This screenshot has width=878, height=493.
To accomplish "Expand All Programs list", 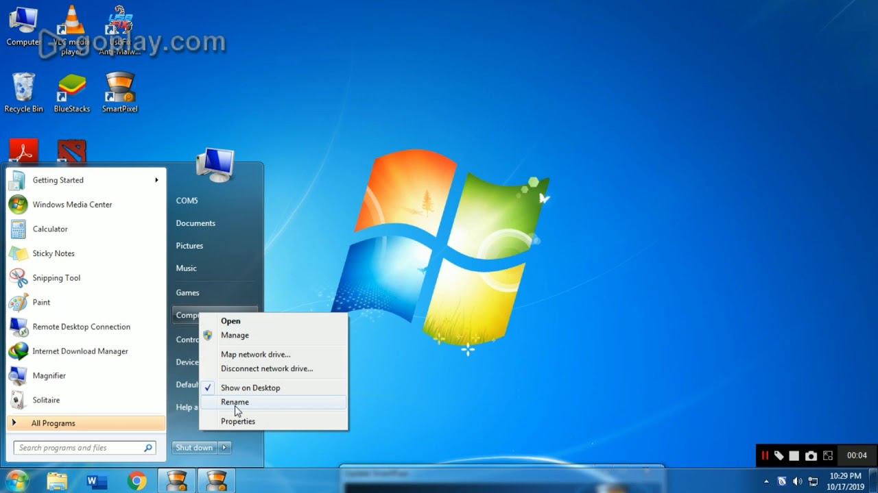I will coord(86,423).
